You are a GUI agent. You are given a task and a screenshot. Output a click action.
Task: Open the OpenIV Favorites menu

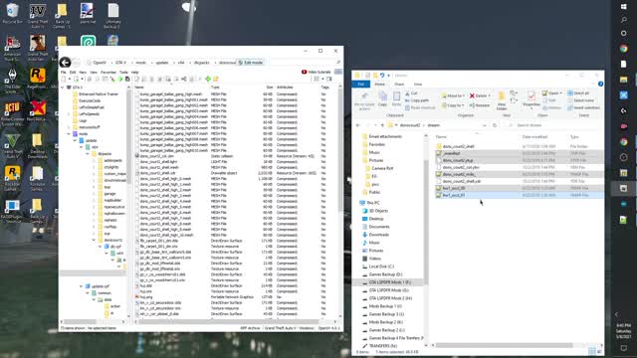[108, 73]
